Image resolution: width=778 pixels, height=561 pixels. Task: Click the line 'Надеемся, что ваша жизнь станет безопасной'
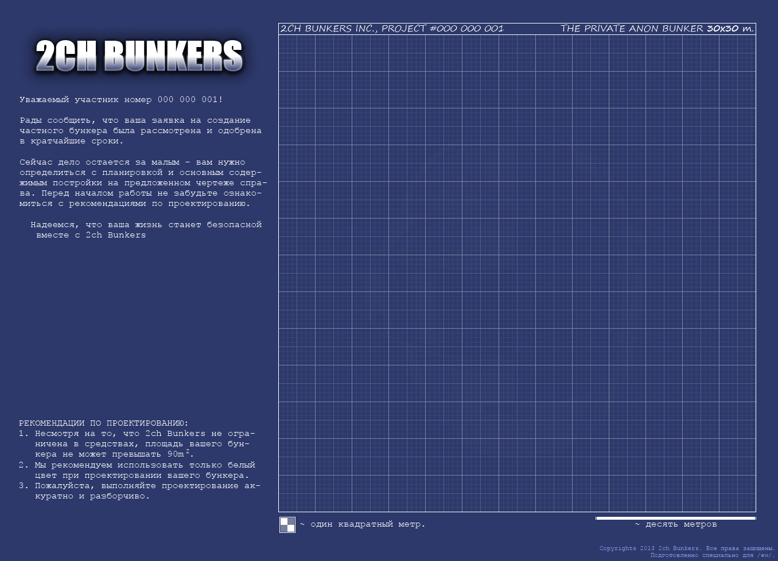click(x=146, y=225)
